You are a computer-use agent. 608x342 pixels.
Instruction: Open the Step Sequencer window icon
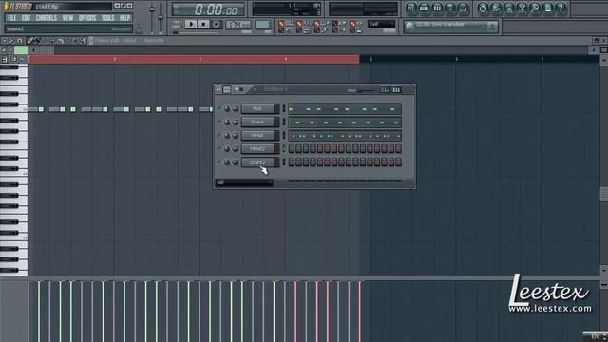point(425,9)
